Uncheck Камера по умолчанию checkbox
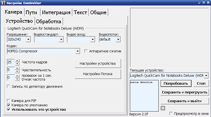211x117 pixels. [x=8, y=105]
